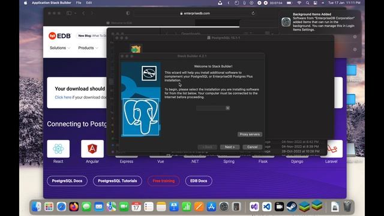Open Control Center in the menu bar
Screen dimensions: 384x216
click(316, 3)
